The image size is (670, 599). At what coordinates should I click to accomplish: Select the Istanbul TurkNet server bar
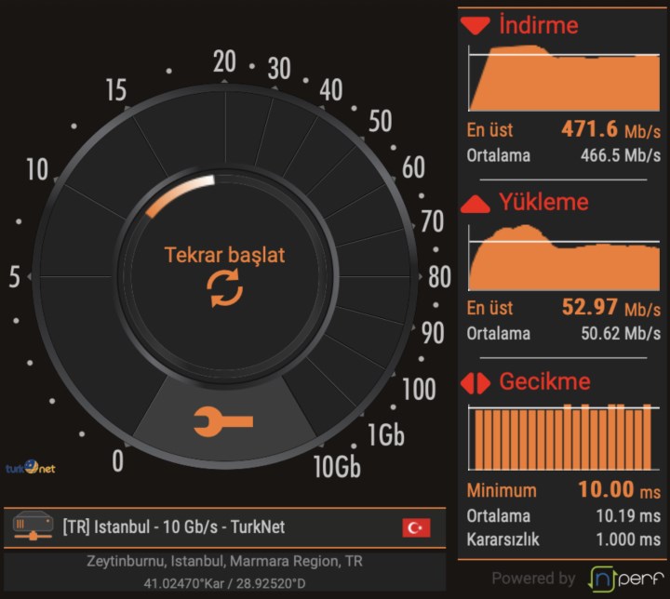(x=223, y=527)
